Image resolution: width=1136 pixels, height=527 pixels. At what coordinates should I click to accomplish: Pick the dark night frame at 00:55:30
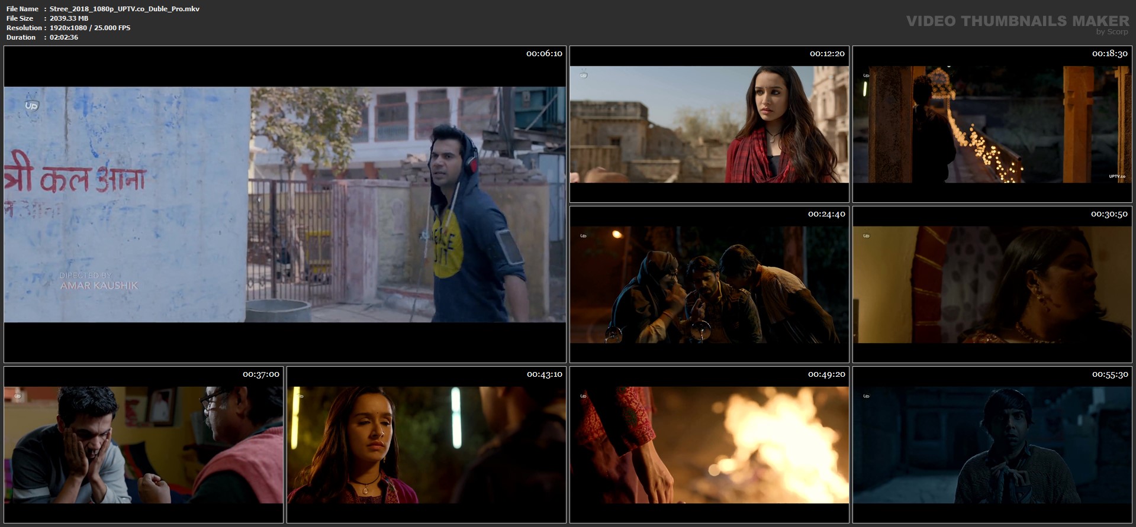pos(992,445)
